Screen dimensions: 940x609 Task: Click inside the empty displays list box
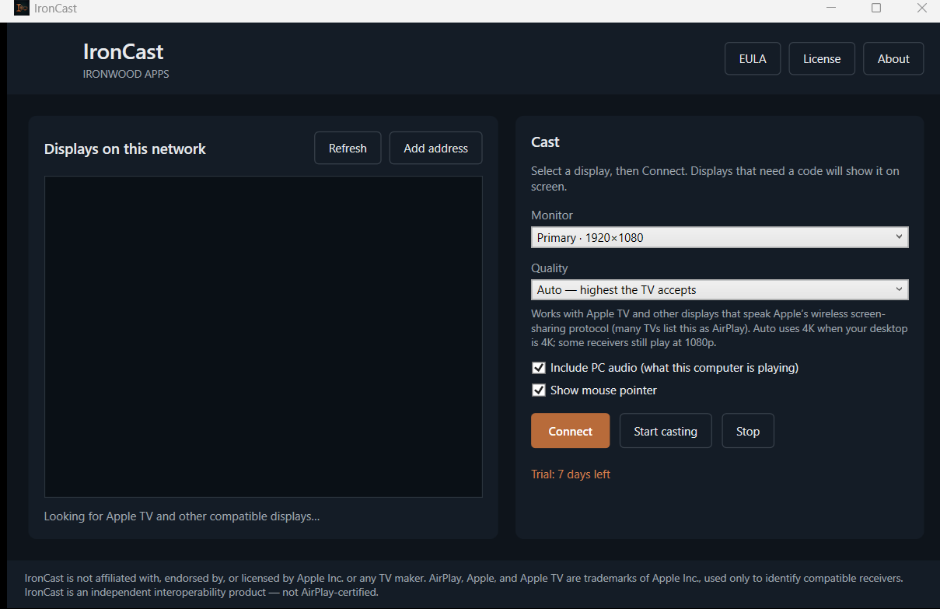pyautogui.click(x=264, y=336)
